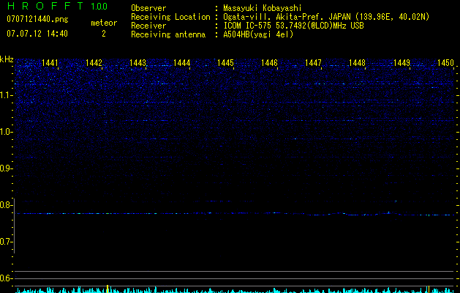Click the 0.7 kHz axis label
Image resolution: width=460 pixels, height=293 pixels.
tap(5, 242)
